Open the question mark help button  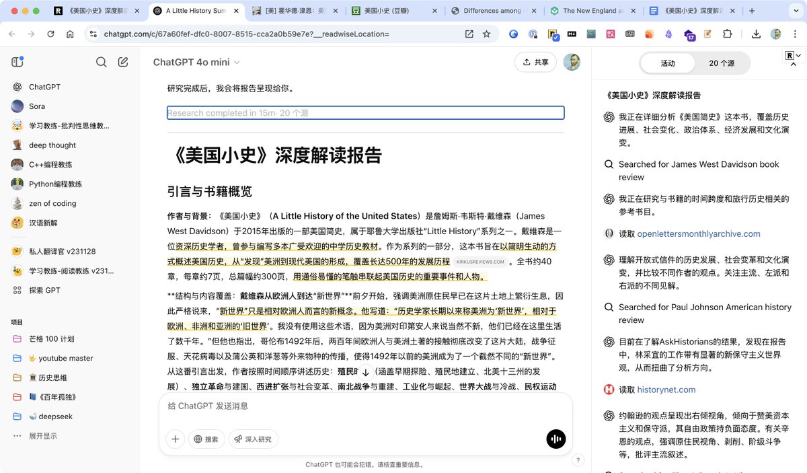coord(578,460)
